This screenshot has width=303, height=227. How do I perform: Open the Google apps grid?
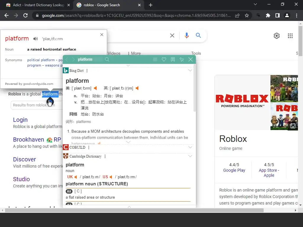[x=290, y=36]
